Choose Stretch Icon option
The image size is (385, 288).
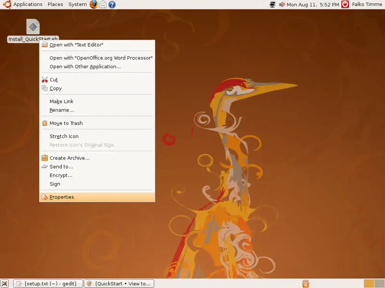pos(97,136)
